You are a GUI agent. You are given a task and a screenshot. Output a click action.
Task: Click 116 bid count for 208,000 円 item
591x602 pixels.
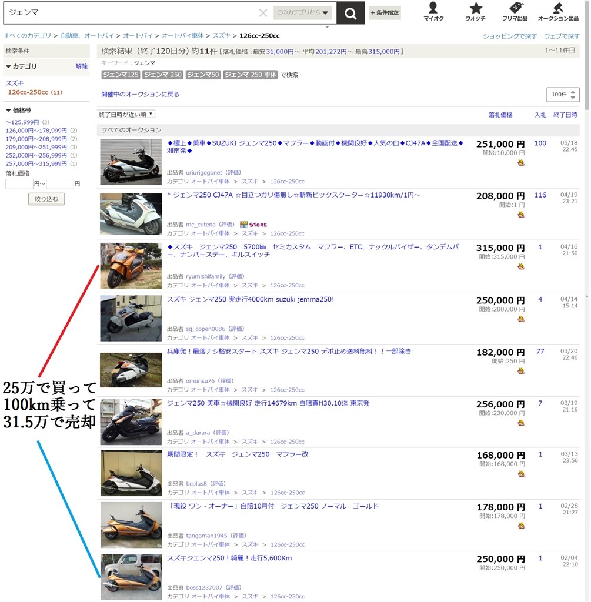tap(540, 195)
